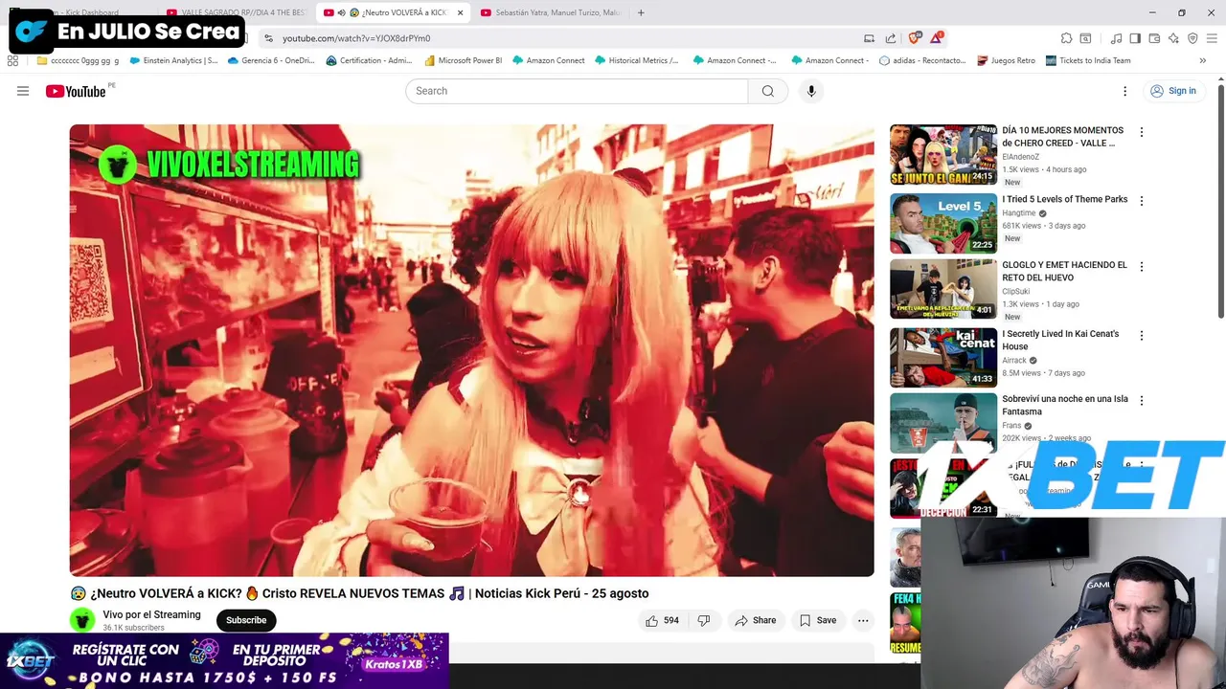Click title 'I Secretly Lived In Kai Cenat's House'
The height and width of the screenshot is (689, 1226).
(1060, 340)
